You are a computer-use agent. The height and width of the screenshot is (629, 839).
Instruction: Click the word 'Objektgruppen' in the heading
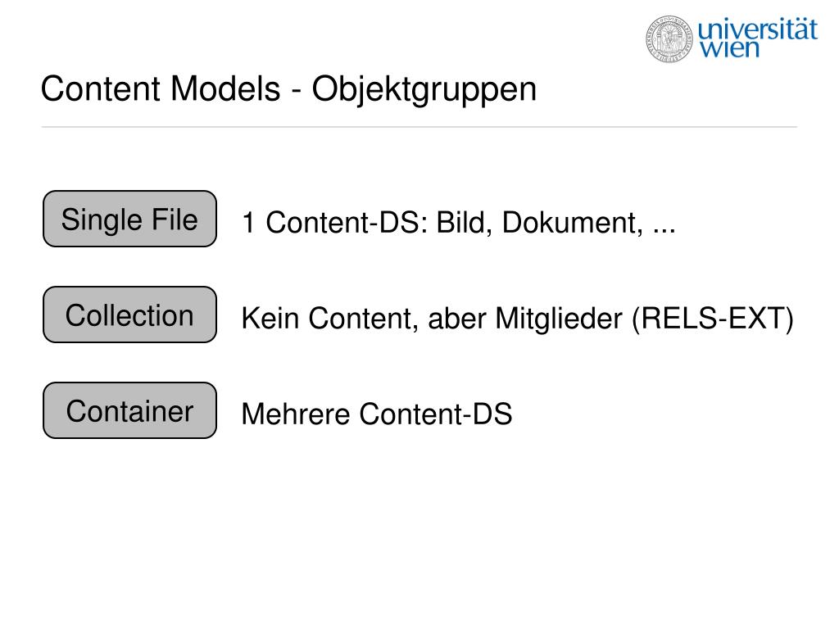(424, 90)
